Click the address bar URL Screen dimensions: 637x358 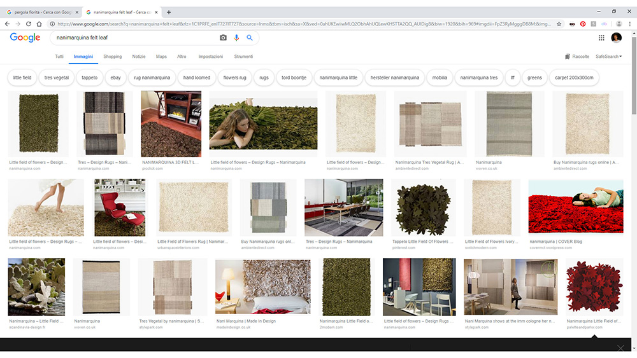(304, 24)
